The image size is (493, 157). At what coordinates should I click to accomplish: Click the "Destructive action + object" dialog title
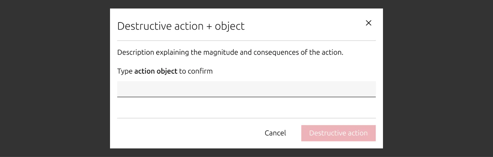[x=181, y=26]
